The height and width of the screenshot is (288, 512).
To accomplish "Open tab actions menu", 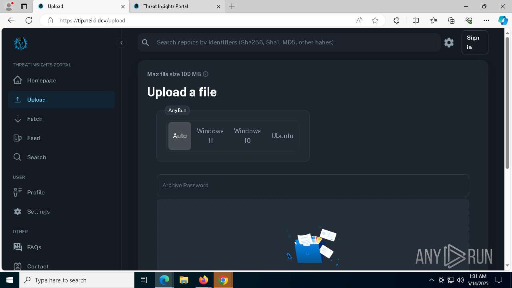I will point(24,6).
